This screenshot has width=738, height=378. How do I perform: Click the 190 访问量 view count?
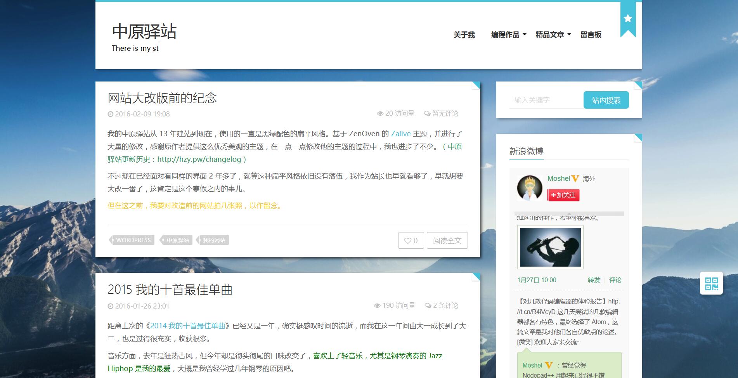point(395,305)
